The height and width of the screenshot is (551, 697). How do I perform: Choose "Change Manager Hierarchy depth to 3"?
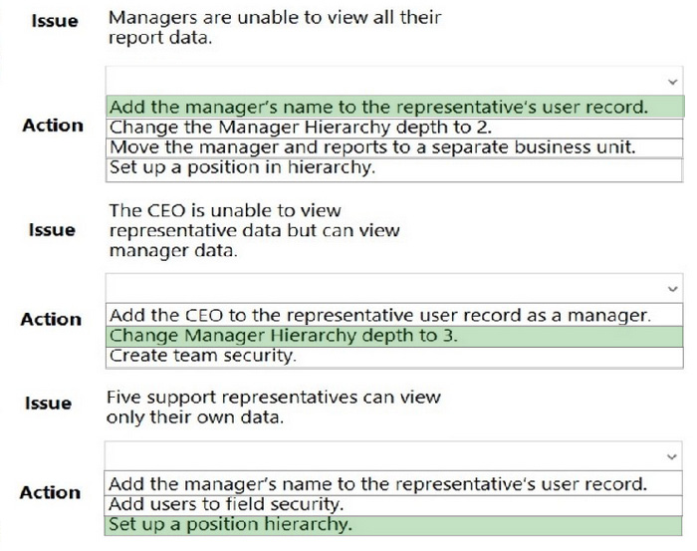(x=394, y=336)
